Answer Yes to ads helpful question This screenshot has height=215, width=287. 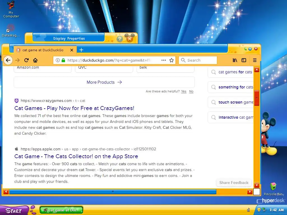tap(184, 92)
